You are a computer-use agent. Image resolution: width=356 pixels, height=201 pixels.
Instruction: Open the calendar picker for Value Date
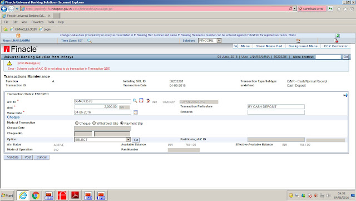pyautogui.click(x=136, y=112)
